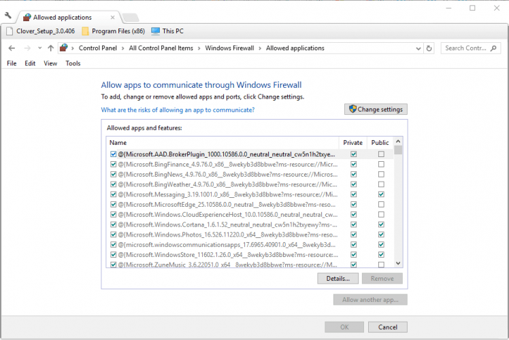Click the search magnifier icon
This screenshot has width=509, height=340.
tap(493, 48)
